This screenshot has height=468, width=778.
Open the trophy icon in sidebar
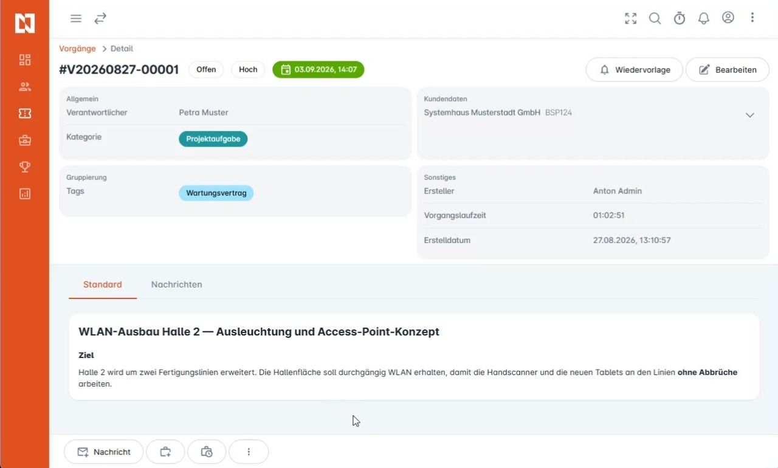(x=25, y=167)
